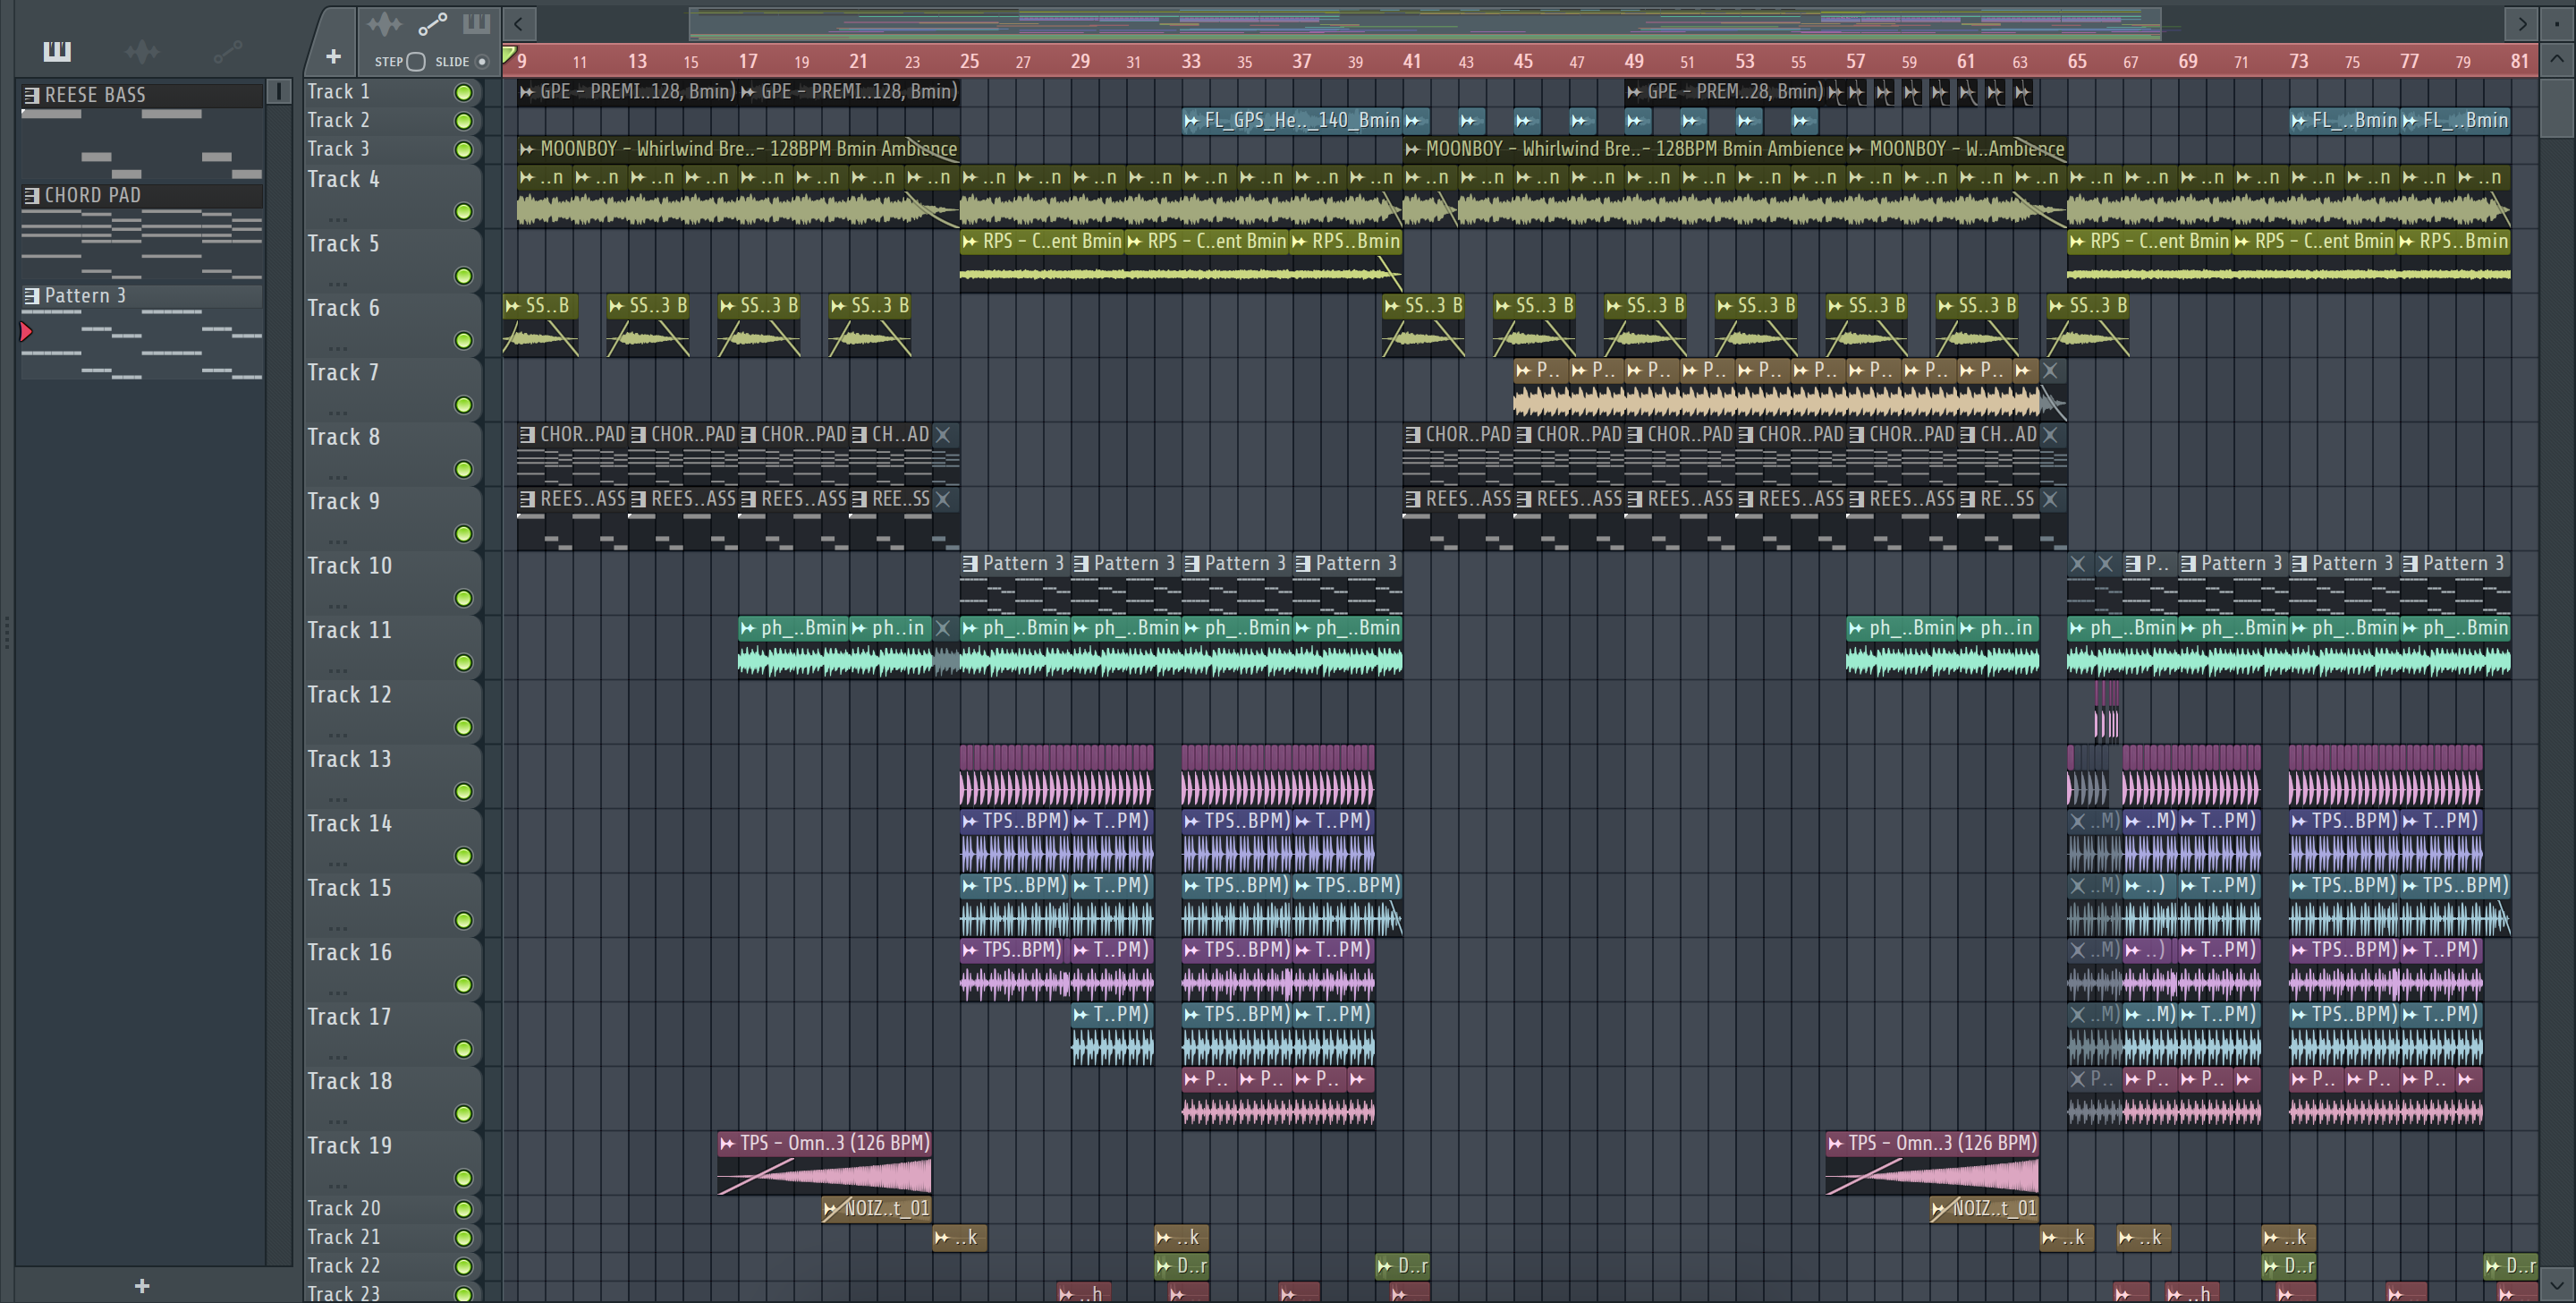Screen dimensions: 2576x1303
Task: Open clip menu of first CHOR..PAD clip
Action: point(527,434)
